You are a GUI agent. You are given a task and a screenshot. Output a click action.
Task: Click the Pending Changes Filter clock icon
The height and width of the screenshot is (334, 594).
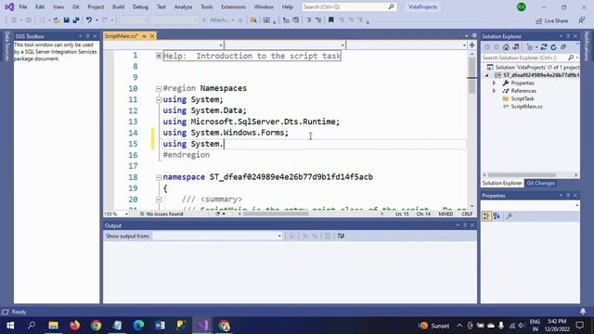tap(530, 47)
